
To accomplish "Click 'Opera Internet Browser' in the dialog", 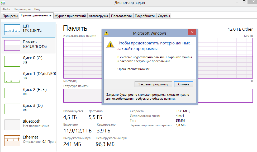I will (x=134, y=69).
